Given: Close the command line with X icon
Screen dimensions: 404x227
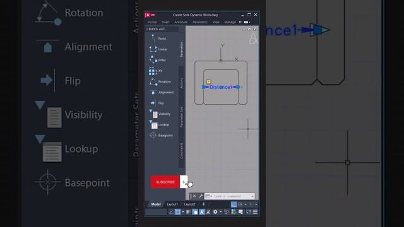Looking at the screenshot, I should (x=194, y=196).
